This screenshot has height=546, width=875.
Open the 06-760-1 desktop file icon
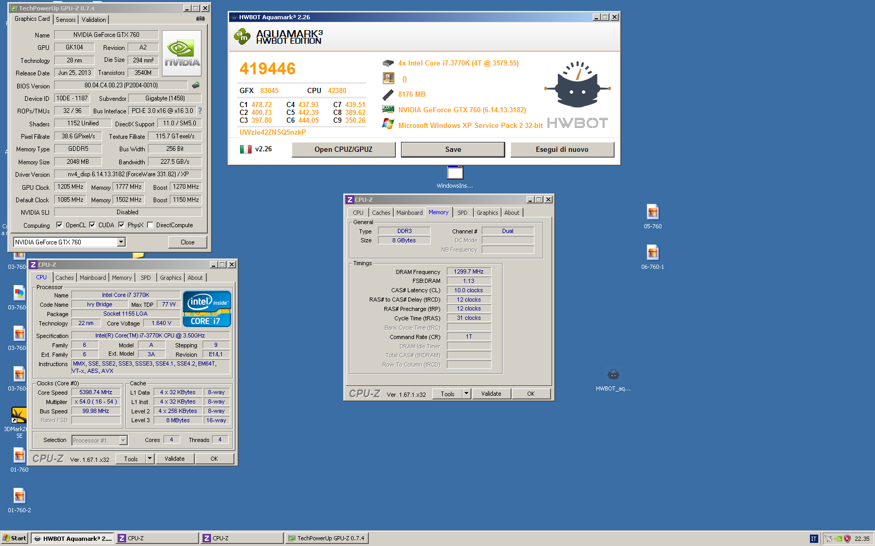[653, 252]
